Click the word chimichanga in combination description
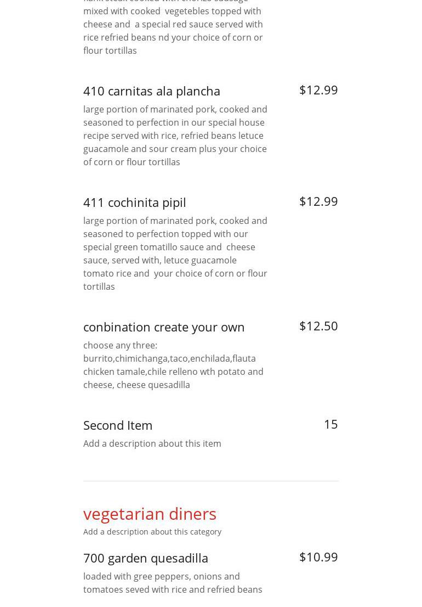Screen dimensions: 422x607 [x=141, y=358]
